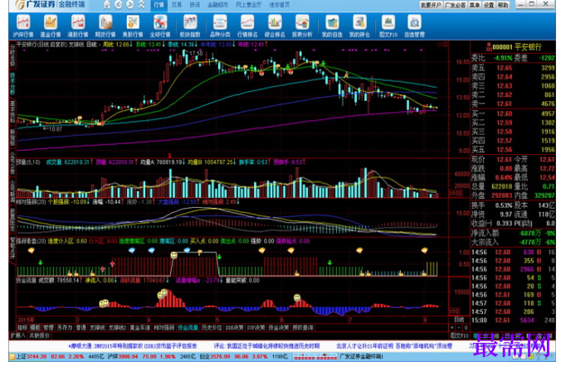Select 模板 bottom tab
Viewport: 566px width, 371px height.
click(x=35, y=327)
